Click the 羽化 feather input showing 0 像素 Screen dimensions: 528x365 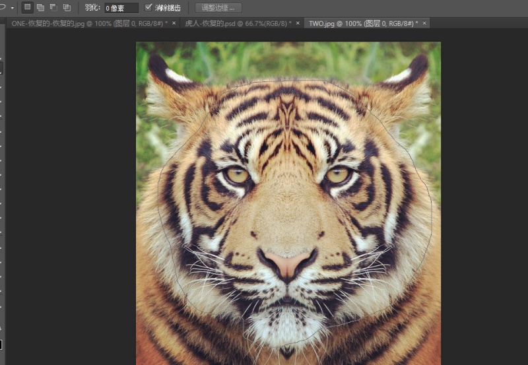[x=121, y=8]
